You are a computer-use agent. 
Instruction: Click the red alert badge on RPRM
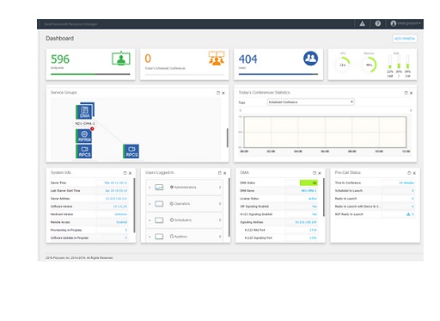point(92,129)
